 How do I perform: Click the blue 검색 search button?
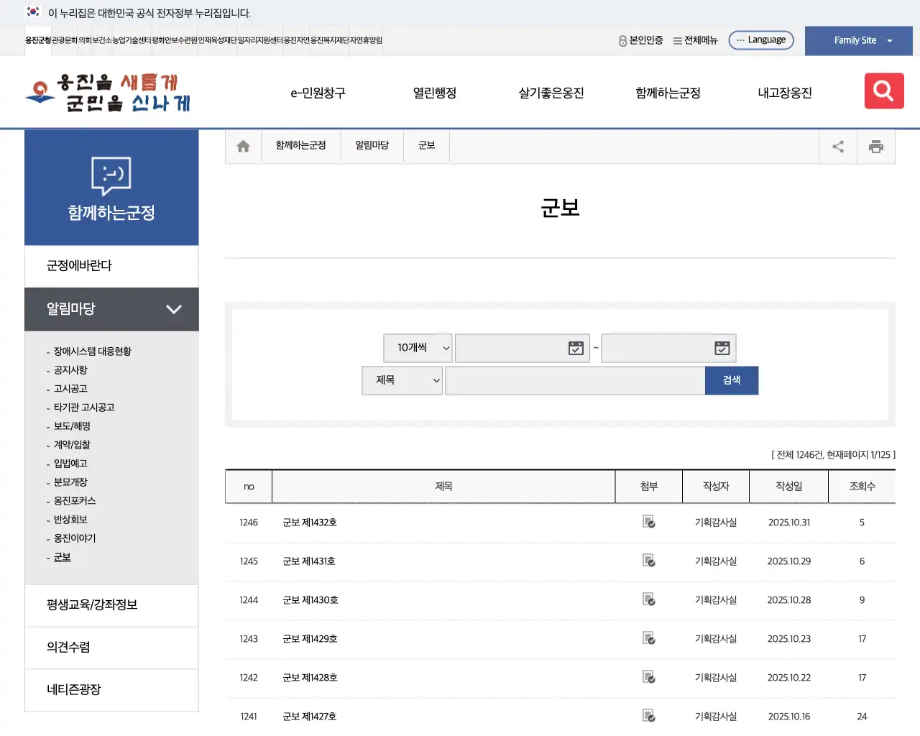click(731, 380)
